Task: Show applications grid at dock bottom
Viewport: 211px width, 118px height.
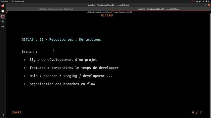Action: [3, 115]
